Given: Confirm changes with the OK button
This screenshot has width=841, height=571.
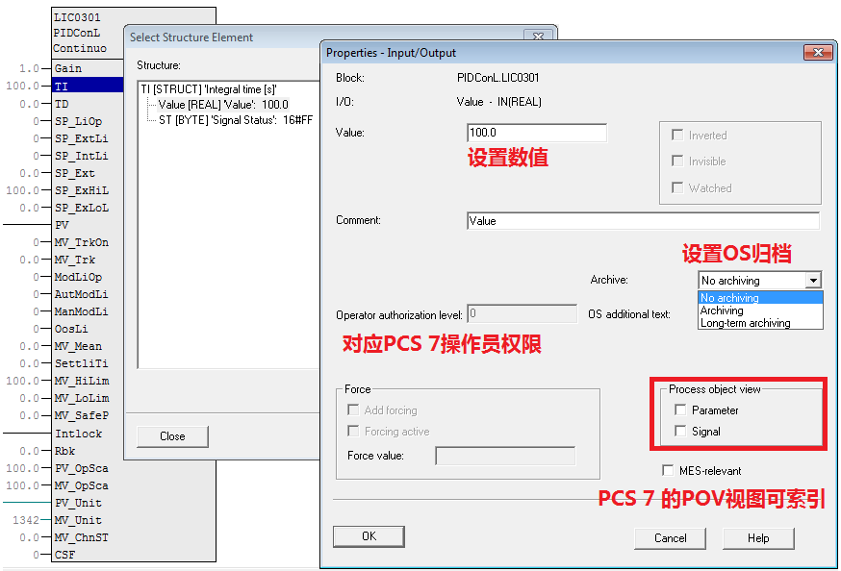Looking at the screenshot, I should pos(369,537).
